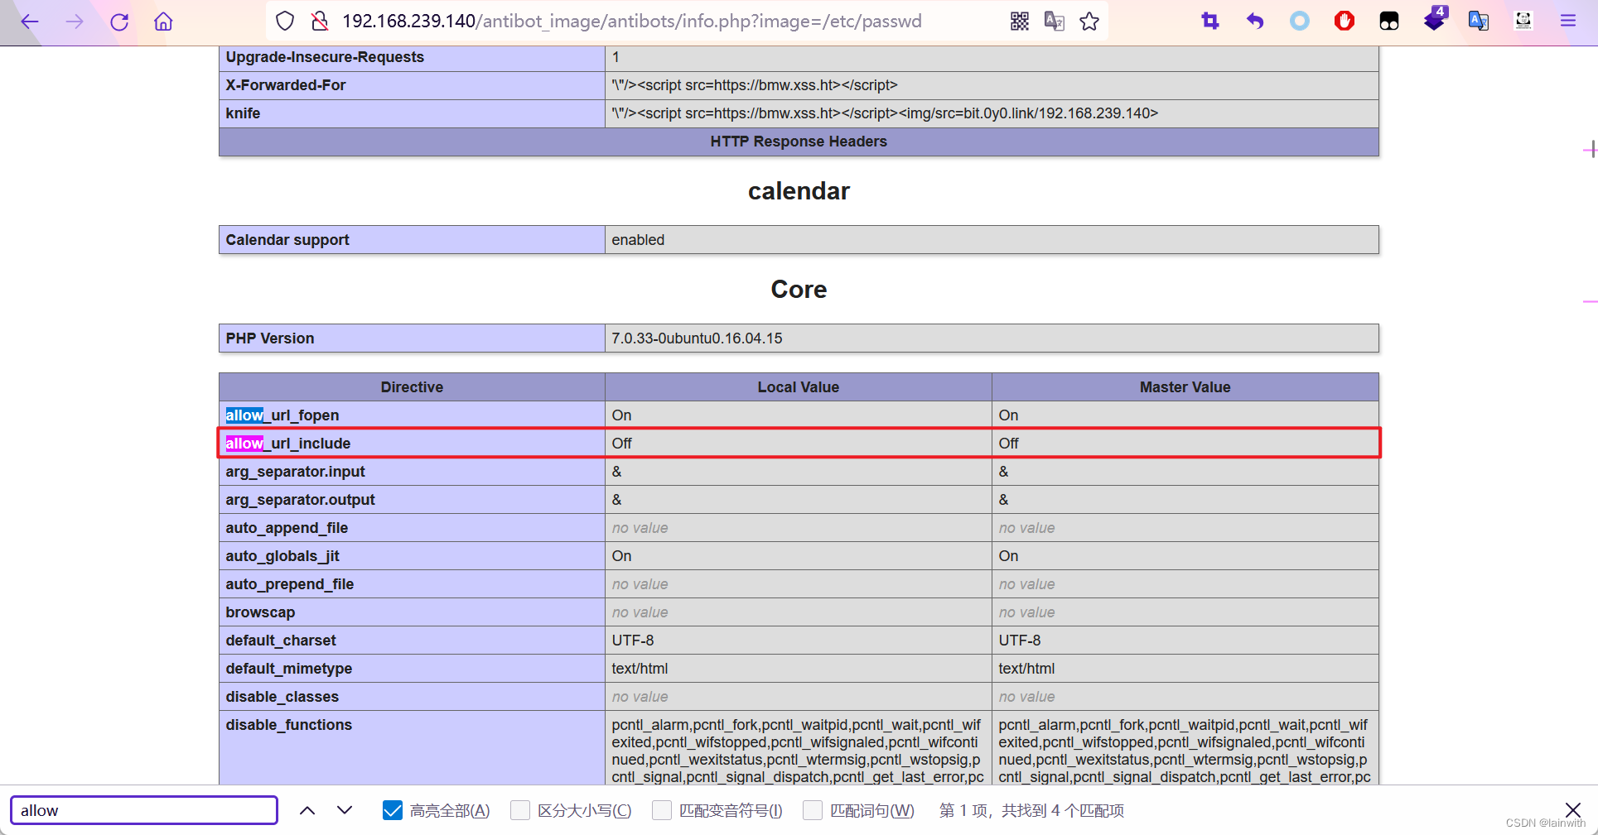The width and height of the screenshot is (1598, 835).
Task: Select the allow_url_include directive
Action: tap(288, 444)
